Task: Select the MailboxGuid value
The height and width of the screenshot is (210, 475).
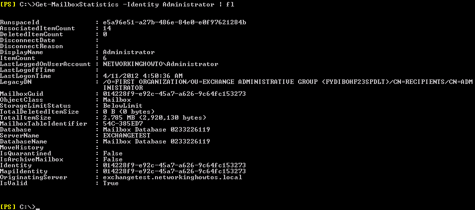Action: (174, 94)
